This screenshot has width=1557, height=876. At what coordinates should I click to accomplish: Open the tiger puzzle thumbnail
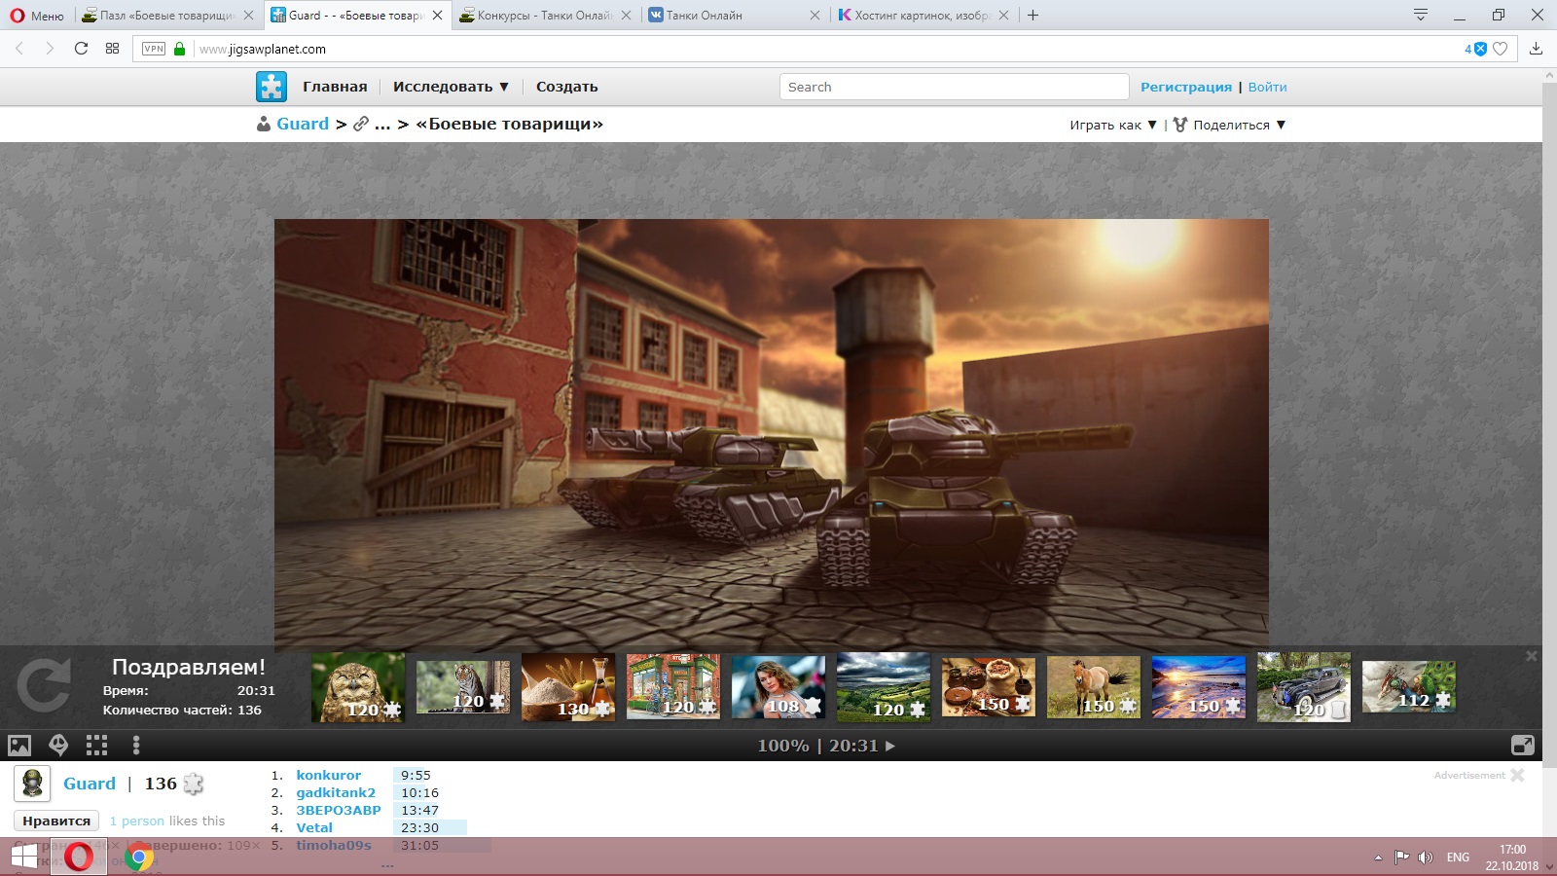pyautogui.click(x=463, y=687)
